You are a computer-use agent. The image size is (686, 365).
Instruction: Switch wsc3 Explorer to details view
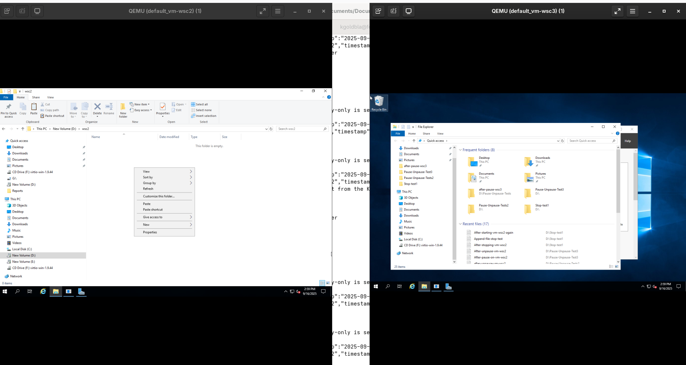pos(611,267)
